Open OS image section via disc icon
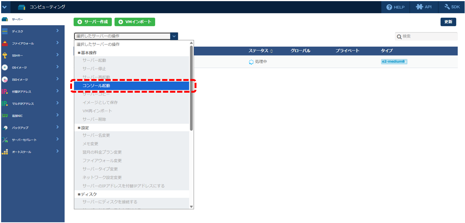 click(x=5, y=67)
